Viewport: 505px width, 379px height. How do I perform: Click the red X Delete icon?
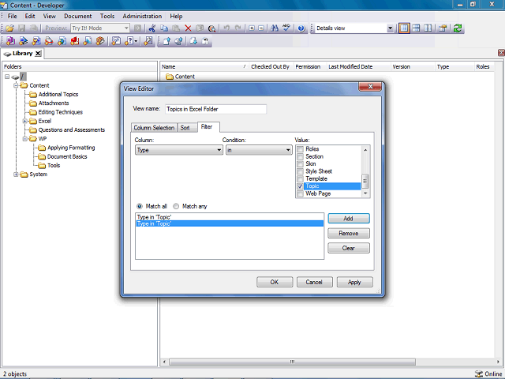[x=188, y=28]
